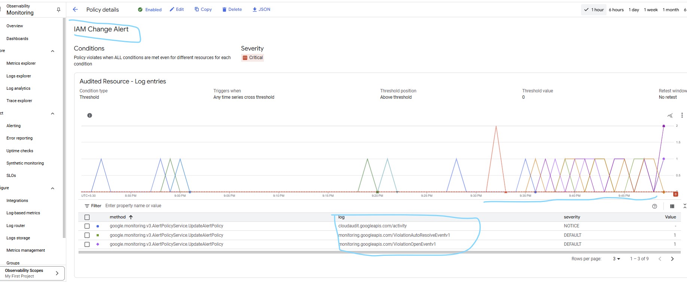This screenshot has height=282, width=687.
Task: Select the 6 hours time range
Action: coord(616,10)
